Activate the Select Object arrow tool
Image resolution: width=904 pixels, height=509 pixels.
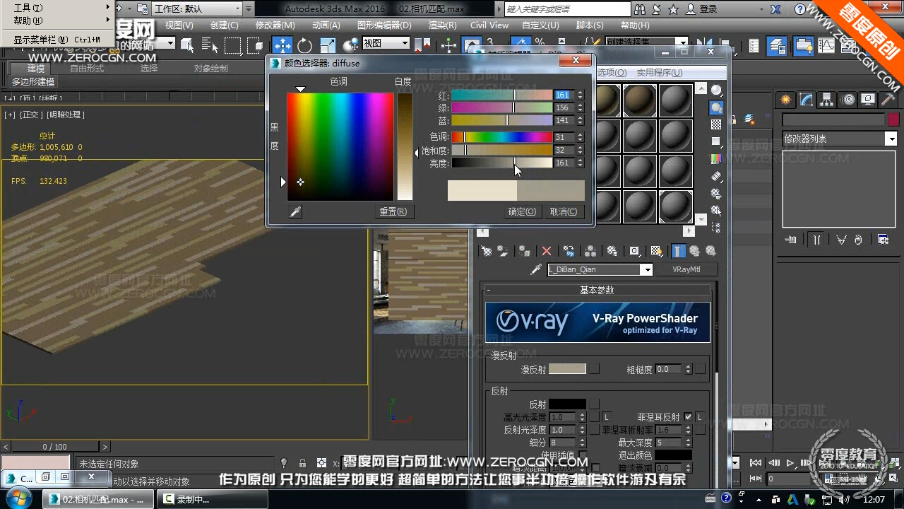(187, 45)
